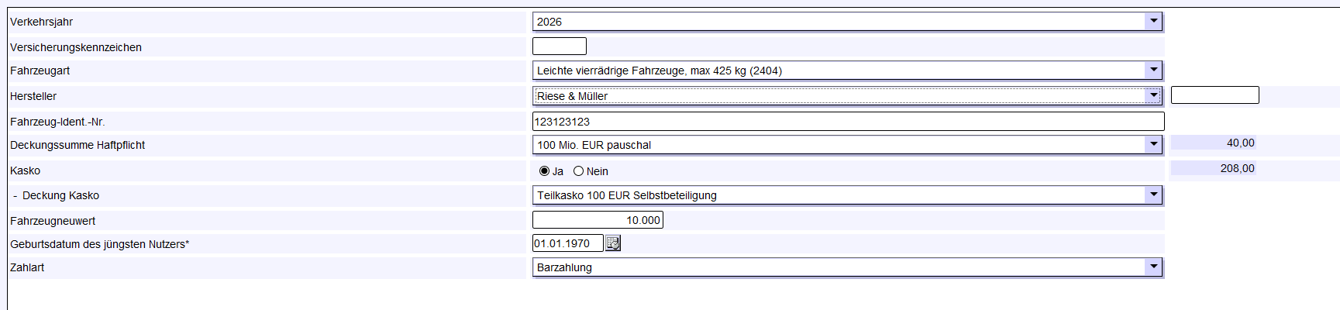Click the Geburtsdatum date field 01.01.1970
This screenshot has width=1340, height=310.
pyautogui.click(x=568, y=243)
